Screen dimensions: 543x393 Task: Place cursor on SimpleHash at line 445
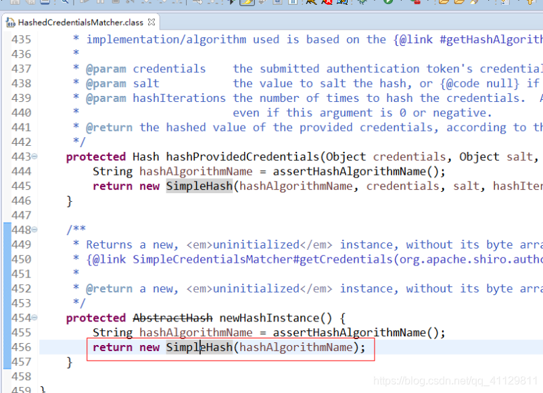(x=199, y=186)
